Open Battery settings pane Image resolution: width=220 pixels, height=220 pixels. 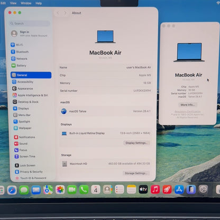point(19,66)
